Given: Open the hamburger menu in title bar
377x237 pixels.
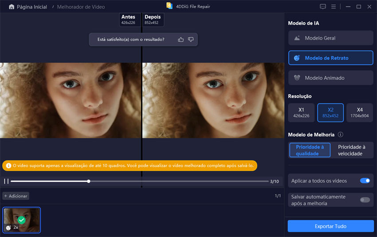Looking at the screenshot, I should (334, 7).
